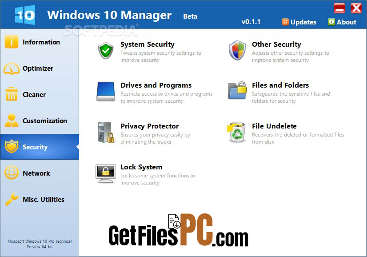The width and height of the screenshot is (367, 257).
Task: Click 'Restricts access to drives' description
Action: point(167,97)
